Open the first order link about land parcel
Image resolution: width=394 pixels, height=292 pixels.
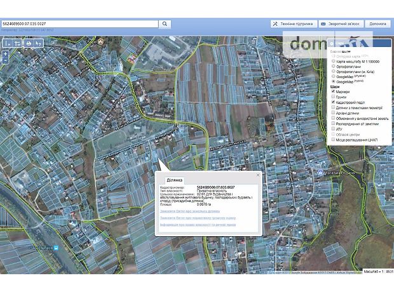(x=190, y=211)
